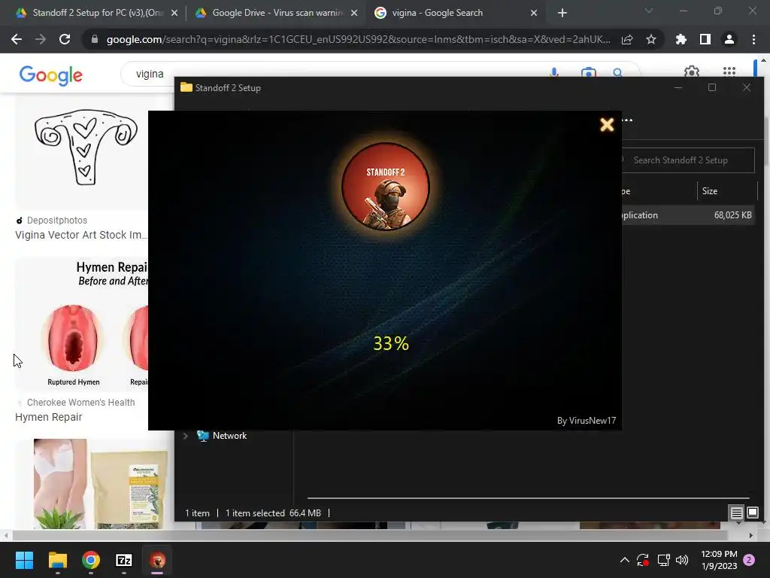Open Chrome from taskbar
The image size is (770, 578).
click(91, 560)
